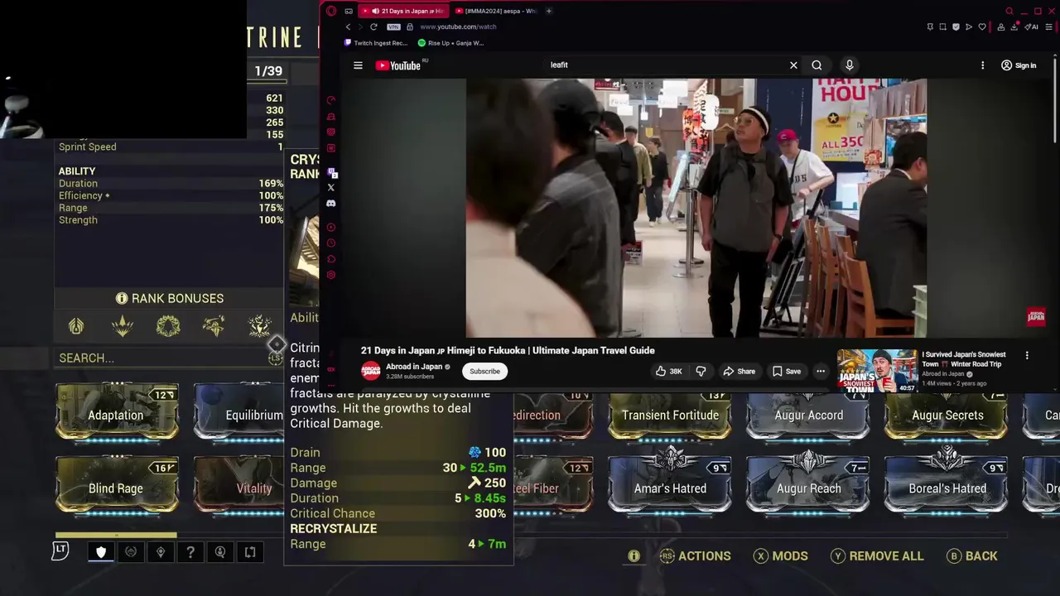The image size is (1060, 596).
Task: Select the shield mod filter
Action: [x=101, y=552]
